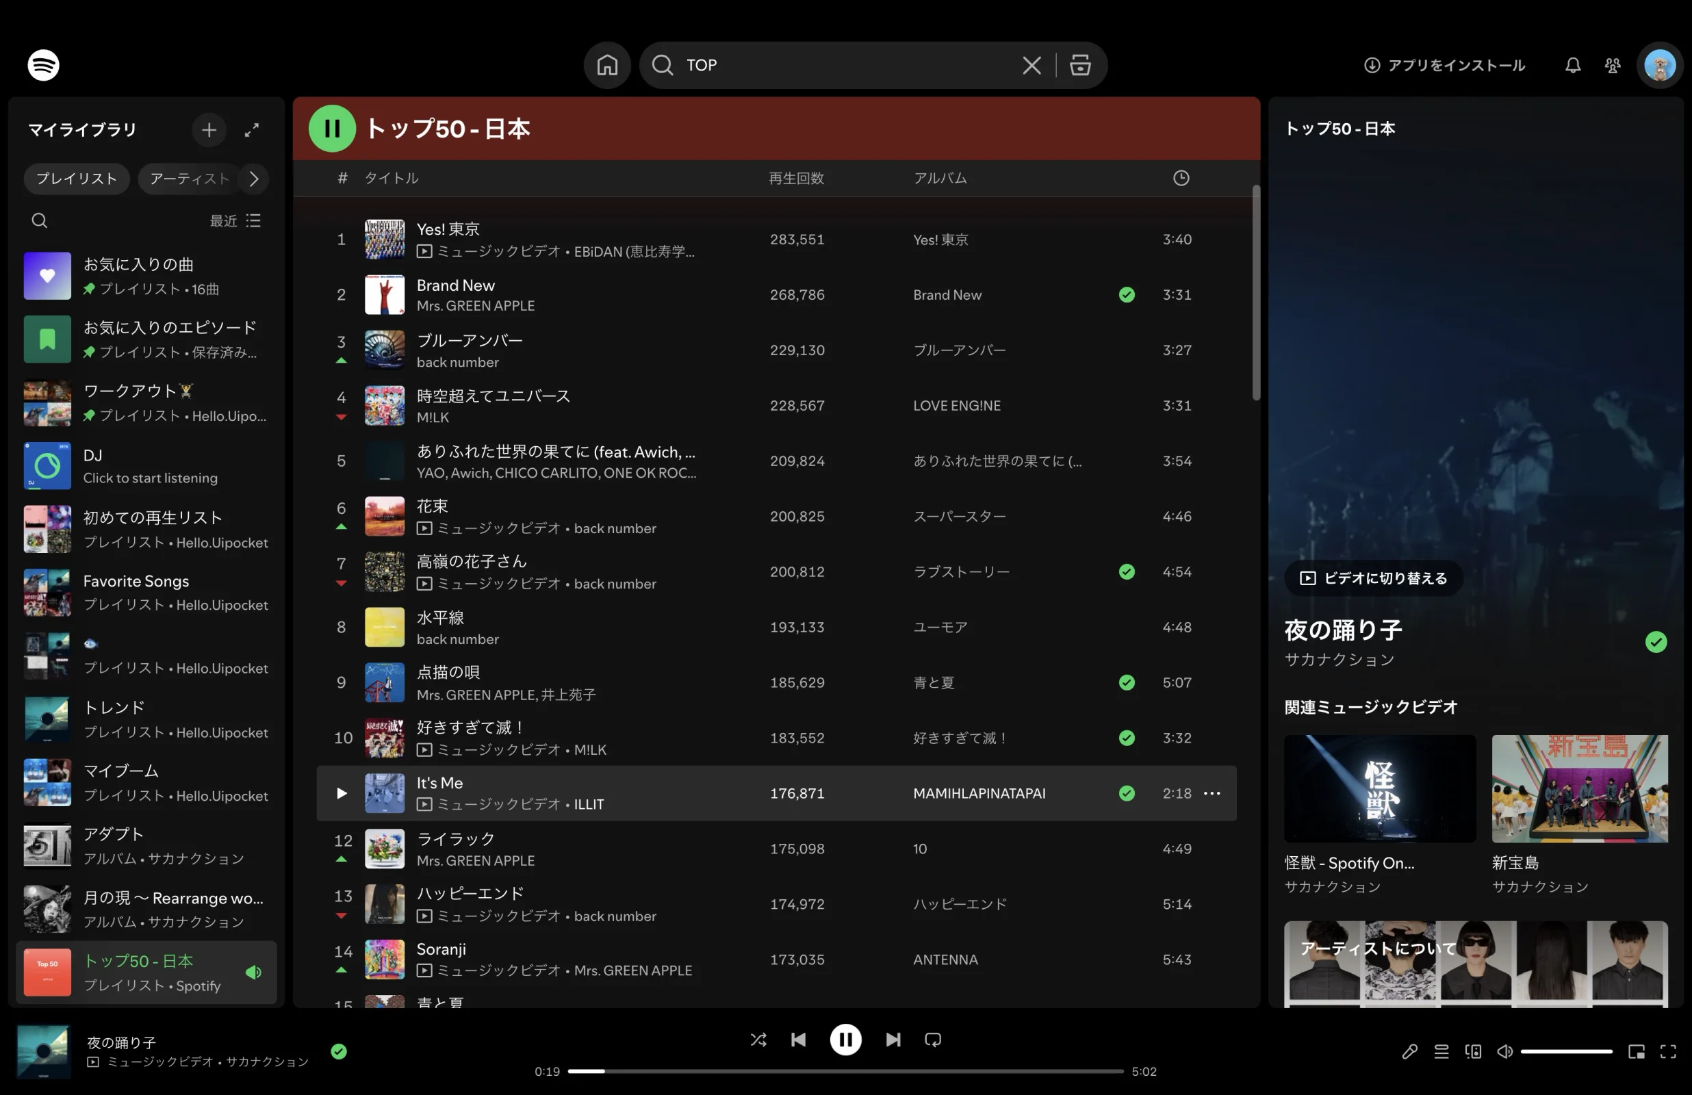The image size is (1692, 1095).
Task: Expand the library to full view
Action: (252, 129)
